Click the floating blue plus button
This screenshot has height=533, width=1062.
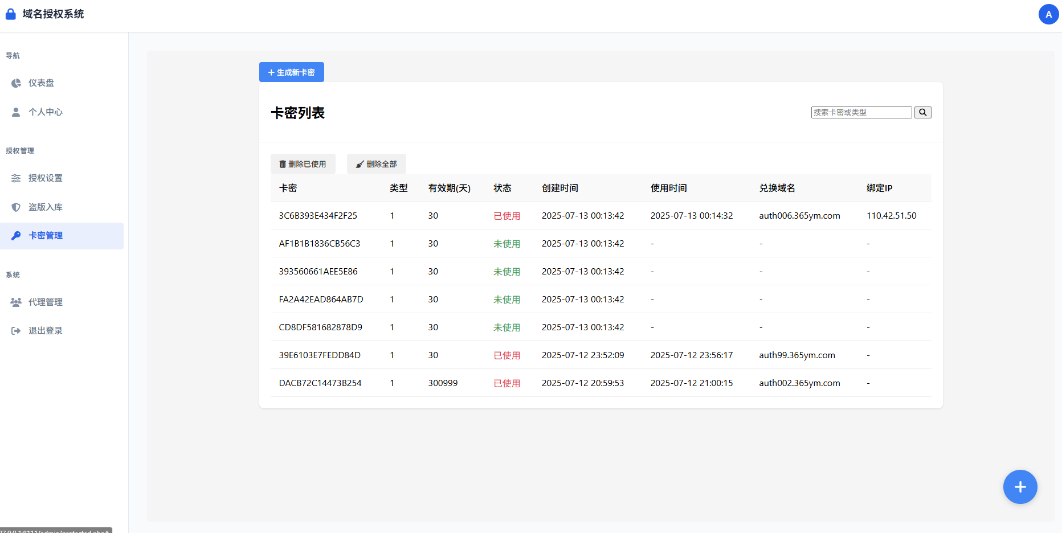[1020, 487]
